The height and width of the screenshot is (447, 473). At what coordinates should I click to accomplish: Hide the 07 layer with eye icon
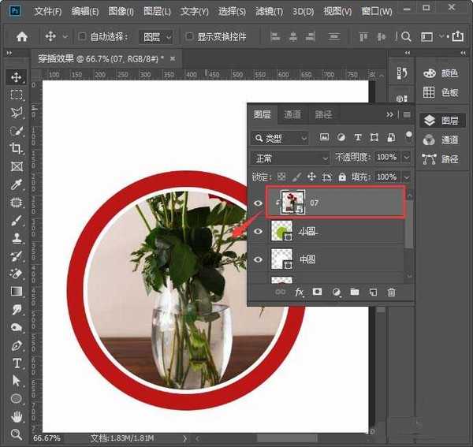258,203
